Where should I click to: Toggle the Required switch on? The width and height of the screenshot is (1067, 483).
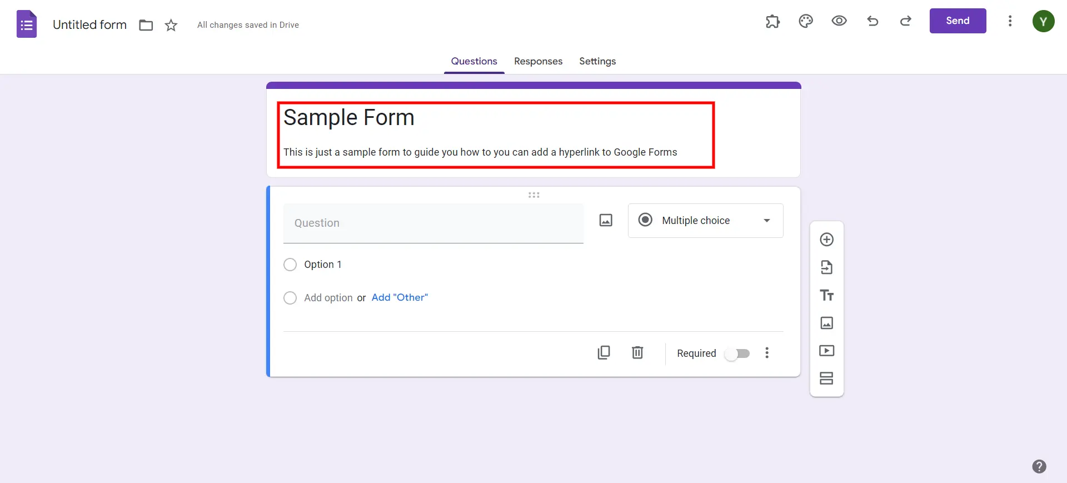click(x=737, y=353)
